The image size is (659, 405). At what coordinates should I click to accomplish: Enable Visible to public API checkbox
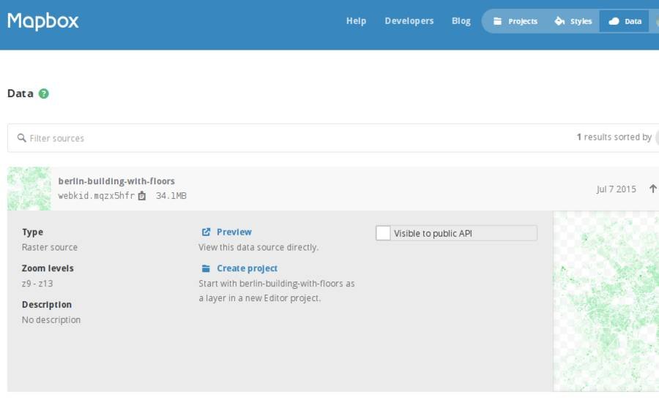click(383, 233)
